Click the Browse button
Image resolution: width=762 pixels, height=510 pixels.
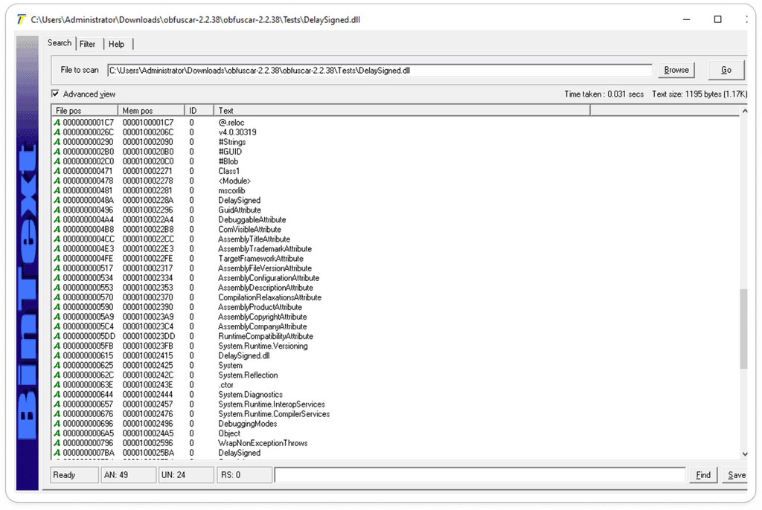pyautogui.click(x=675, y=69)
